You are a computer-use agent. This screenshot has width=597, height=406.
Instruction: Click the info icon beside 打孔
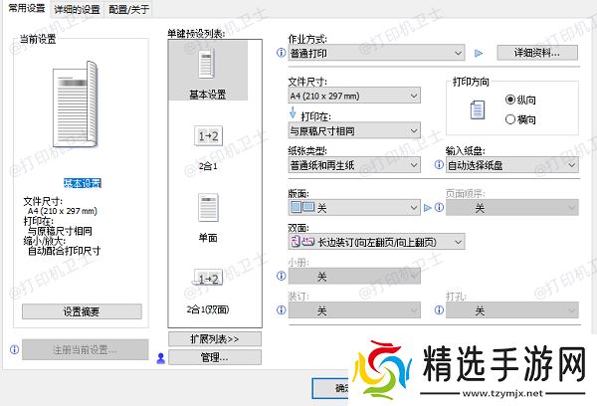click(x=439, y=310)
